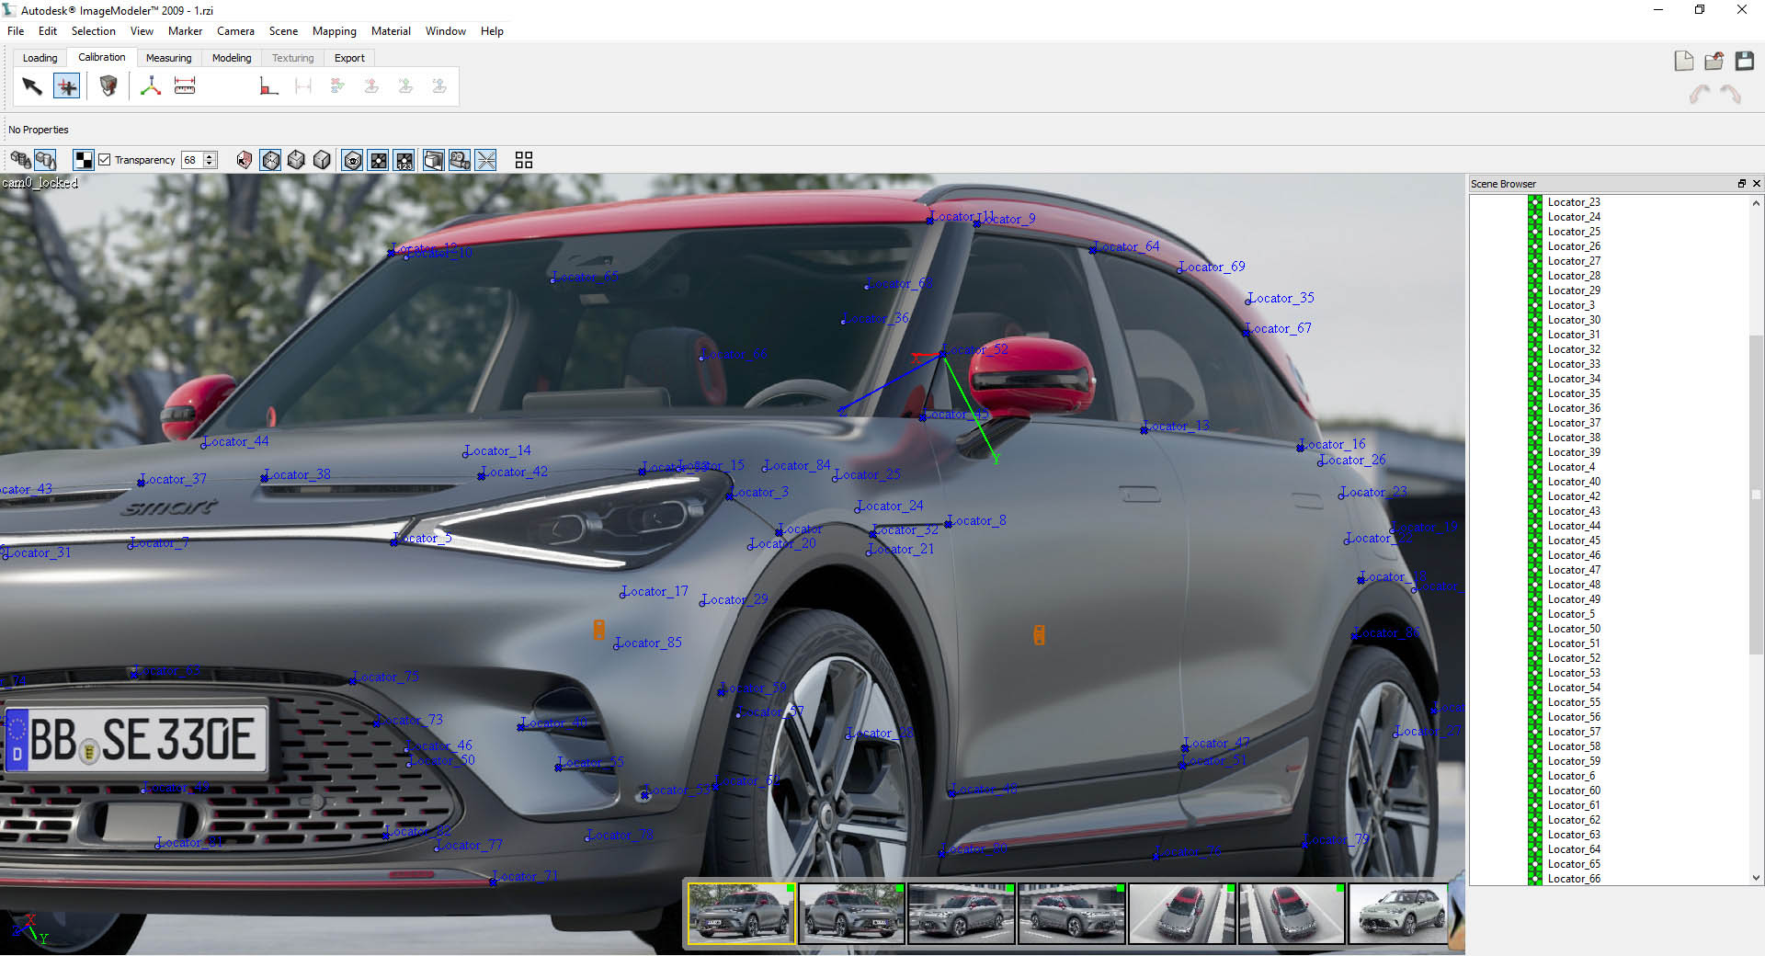Toggle the checkerboard background button
1765x956 pixels.
click(x=84, y=160)
